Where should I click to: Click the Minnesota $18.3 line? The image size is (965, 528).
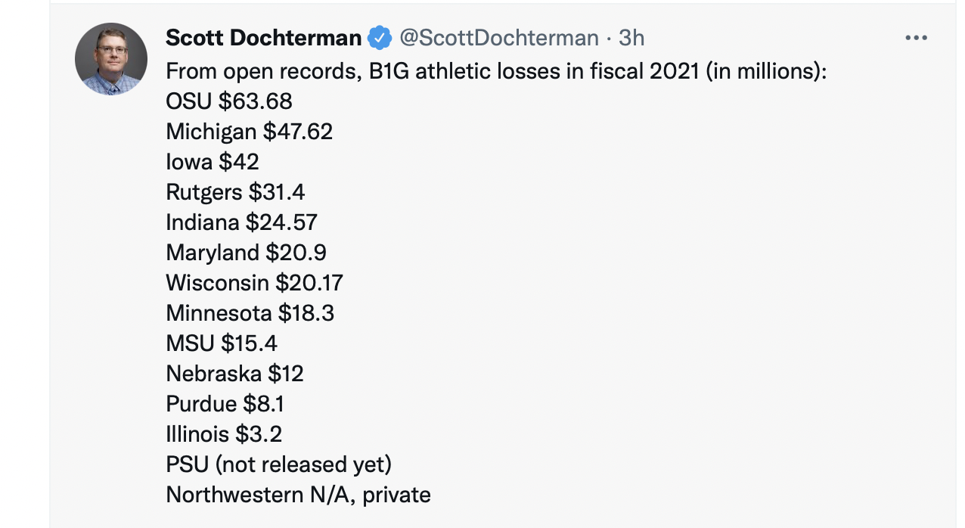250,313
